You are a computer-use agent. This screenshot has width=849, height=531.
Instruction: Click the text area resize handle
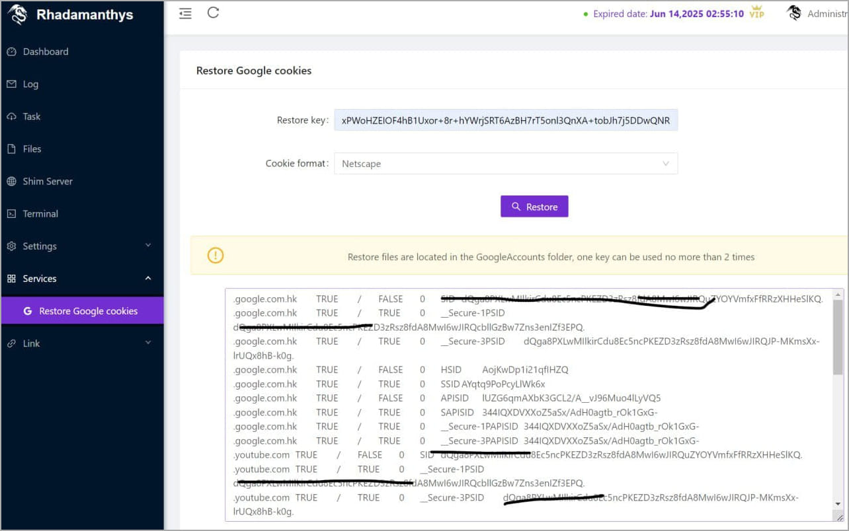pyautogui.click(x=838, y=516)
